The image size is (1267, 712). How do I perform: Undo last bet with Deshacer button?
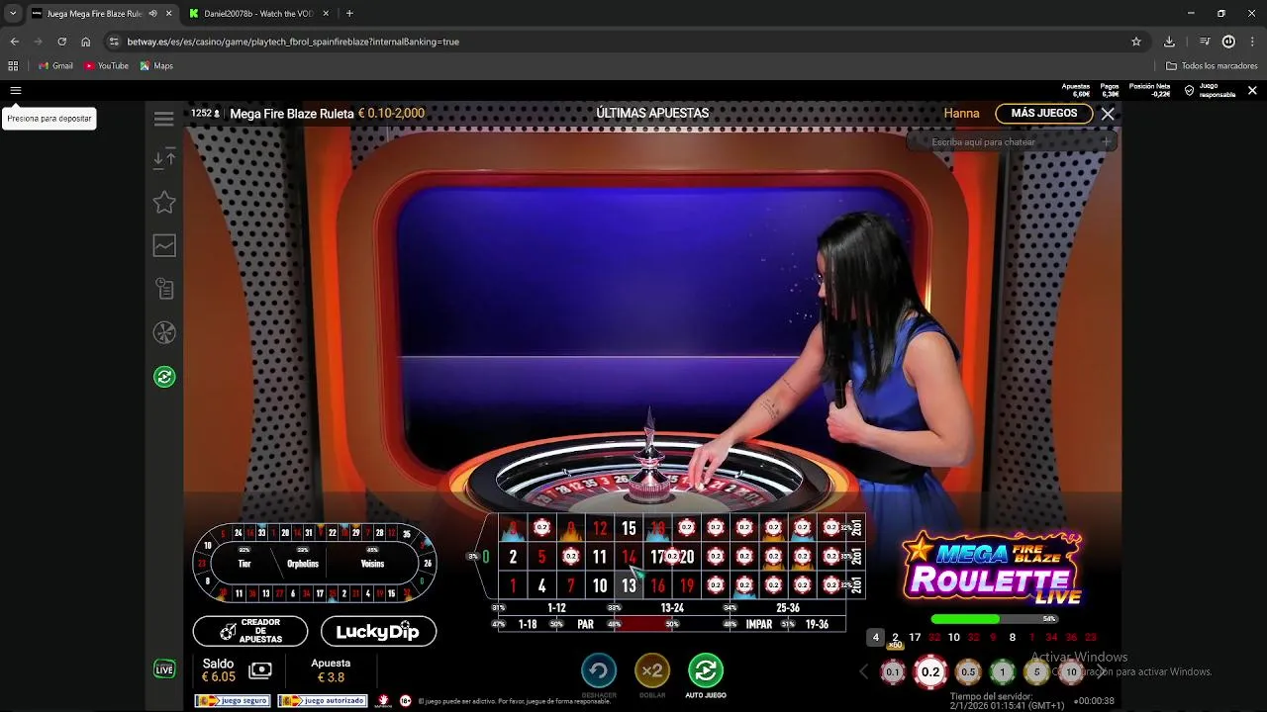click(599, 670)
